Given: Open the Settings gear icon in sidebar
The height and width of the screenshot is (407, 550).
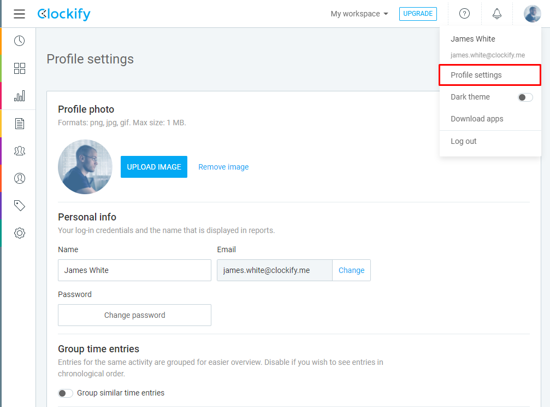Looking at the screenshot, I should pos(19,233).
